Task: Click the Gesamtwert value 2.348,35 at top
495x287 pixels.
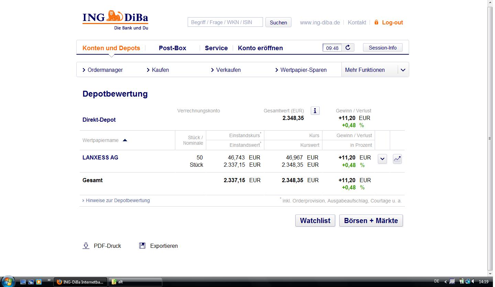Action: click(293, 118)
